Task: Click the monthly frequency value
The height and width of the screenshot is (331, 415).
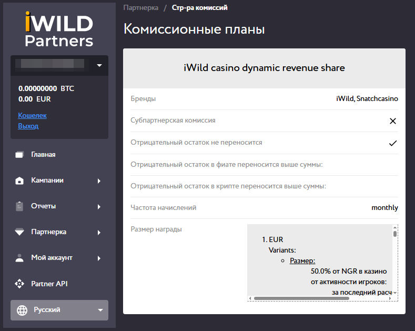Action: coord(385,208)
